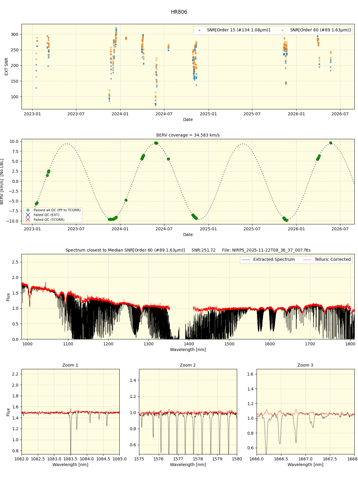The height and width of the screenshot is (478, 358).
Task: Click the 'Failed QC (TCORR)' legend entry
Action: (49, 220)
